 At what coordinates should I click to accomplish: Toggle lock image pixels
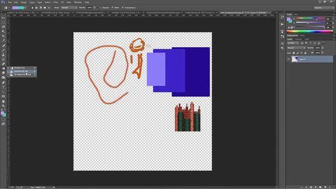click(x=298, y=52)
